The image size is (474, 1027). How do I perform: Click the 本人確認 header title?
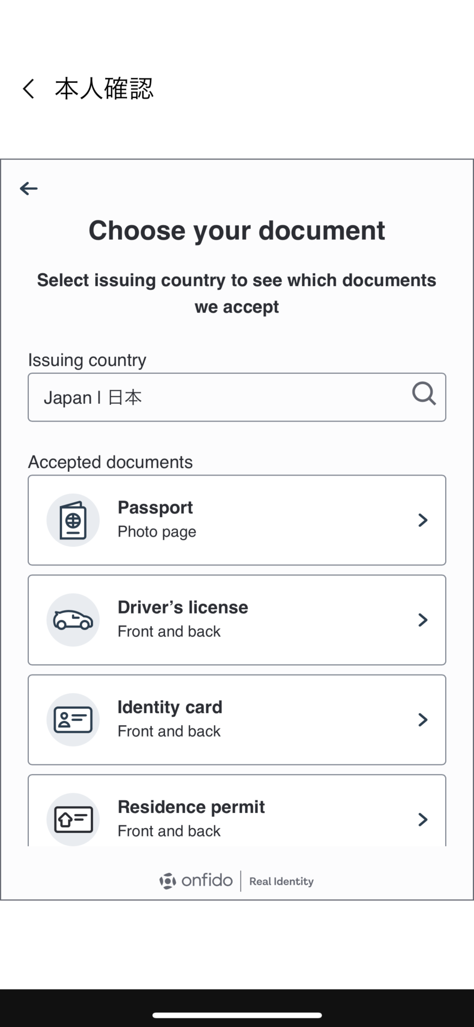click(104, 89)
